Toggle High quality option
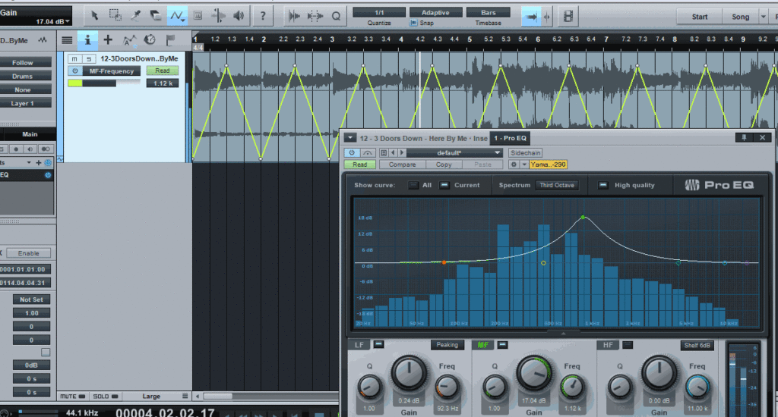Viewport: 778px width, 417px height. point(602,185)
